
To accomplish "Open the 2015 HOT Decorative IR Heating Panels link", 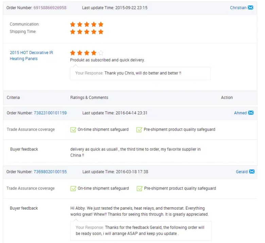I will 31,55.
